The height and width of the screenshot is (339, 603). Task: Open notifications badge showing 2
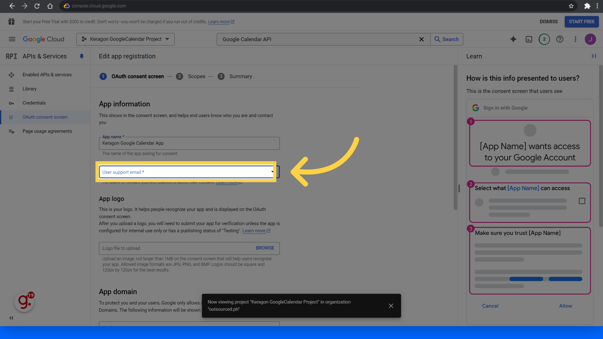[544, 39]
